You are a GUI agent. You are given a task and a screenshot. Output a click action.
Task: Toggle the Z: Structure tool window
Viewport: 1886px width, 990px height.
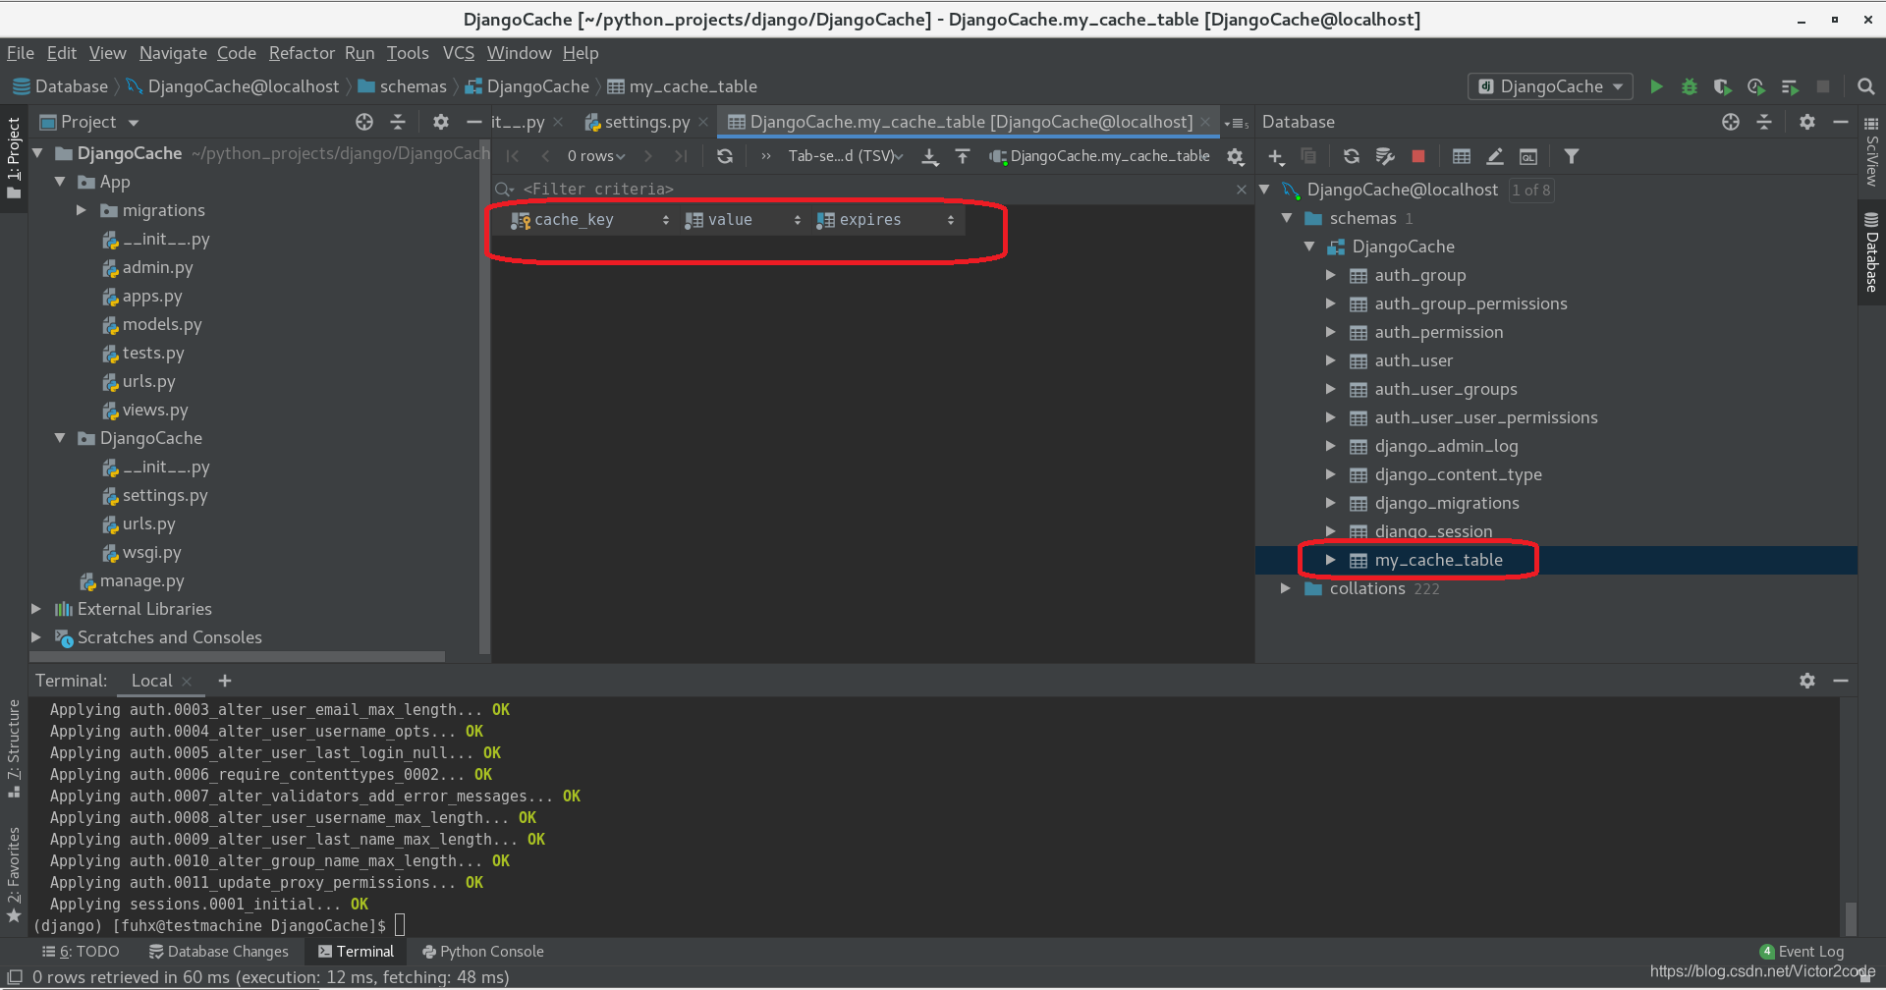coord(14,748)
